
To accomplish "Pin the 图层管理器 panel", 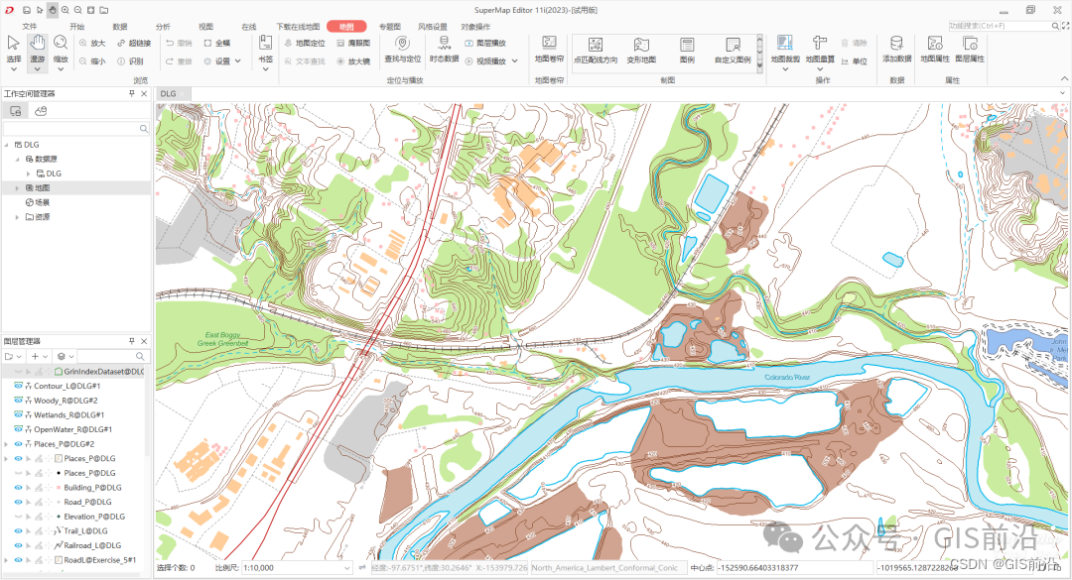I will tap(132, 341).
